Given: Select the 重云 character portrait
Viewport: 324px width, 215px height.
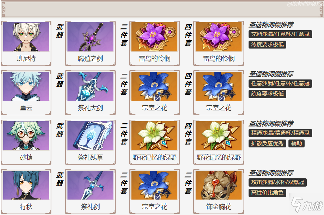Looking at the screenshot, I should click(26, 86).
